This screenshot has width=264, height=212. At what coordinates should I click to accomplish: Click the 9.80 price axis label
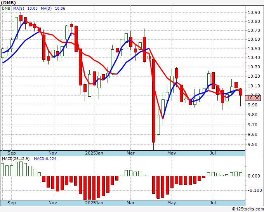pyautogui.click(x=253, y=115)
